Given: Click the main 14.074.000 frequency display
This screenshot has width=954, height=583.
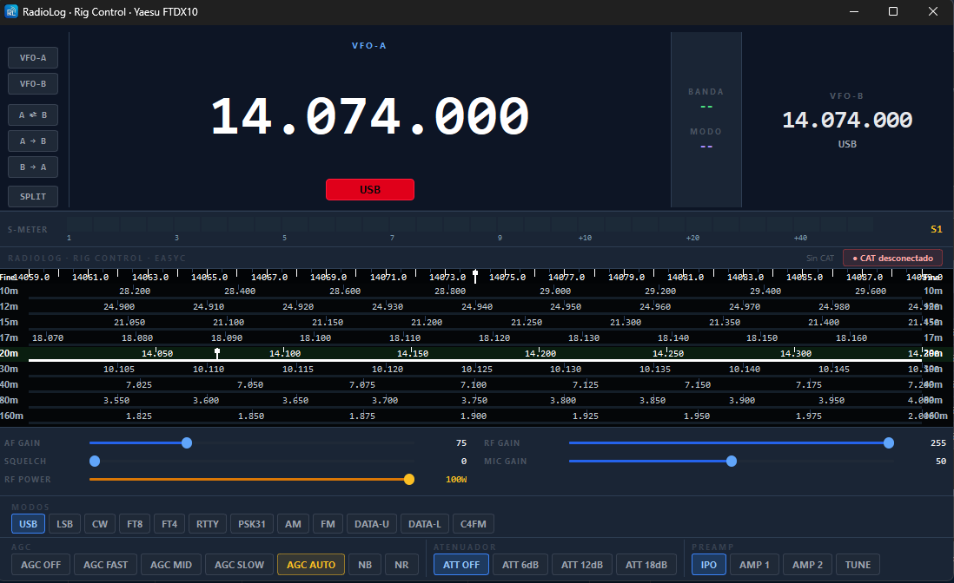Looking at the screenshot, I should point(370,116).
